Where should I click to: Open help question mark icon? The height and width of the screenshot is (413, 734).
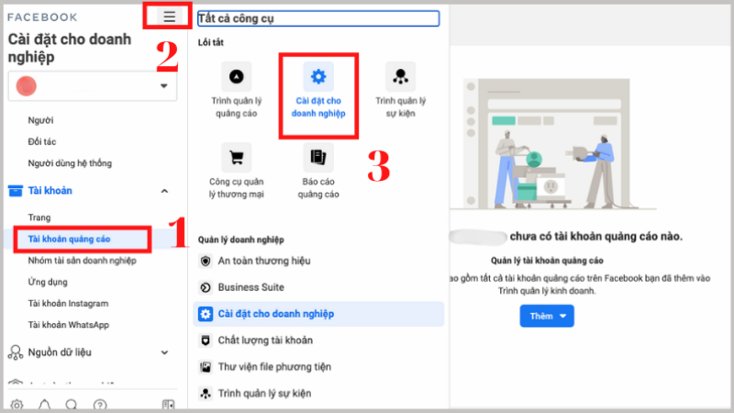click(x=100, y=405)
